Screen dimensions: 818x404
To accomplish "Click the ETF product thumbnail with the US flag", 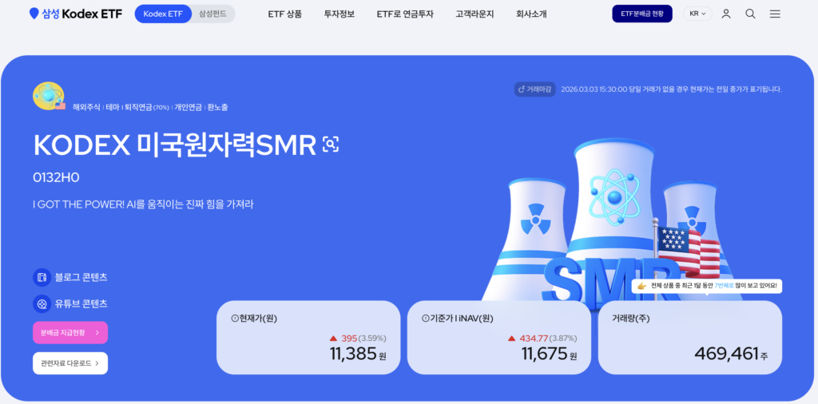I will point(49,96).
